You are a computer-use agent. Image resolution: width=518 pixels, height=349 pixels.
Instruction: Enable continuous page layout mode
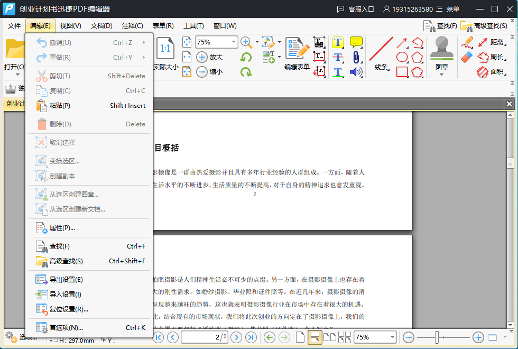[315, 337]
